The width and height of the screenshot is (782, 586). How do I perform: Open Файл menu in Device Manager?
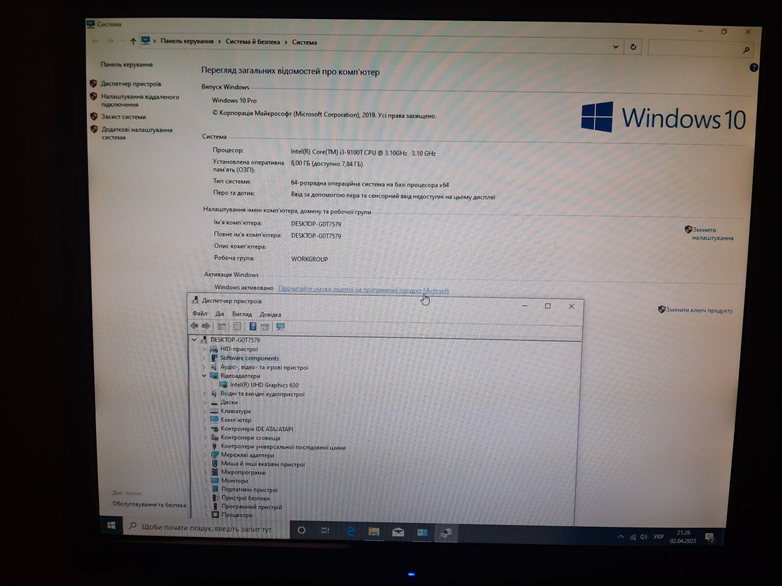pyautogui.click(x=200, y=314)
